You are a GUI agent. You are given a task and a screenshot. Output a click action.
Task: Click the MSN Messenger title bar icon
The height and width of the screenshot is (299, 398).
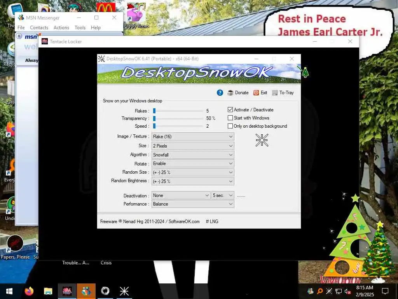tap(21, 18)
